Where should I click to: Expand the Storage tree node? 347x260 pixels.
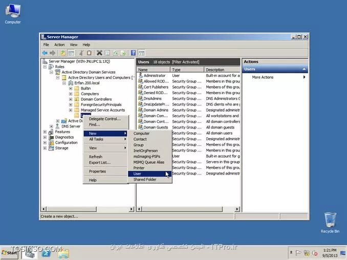coord(45,148)
